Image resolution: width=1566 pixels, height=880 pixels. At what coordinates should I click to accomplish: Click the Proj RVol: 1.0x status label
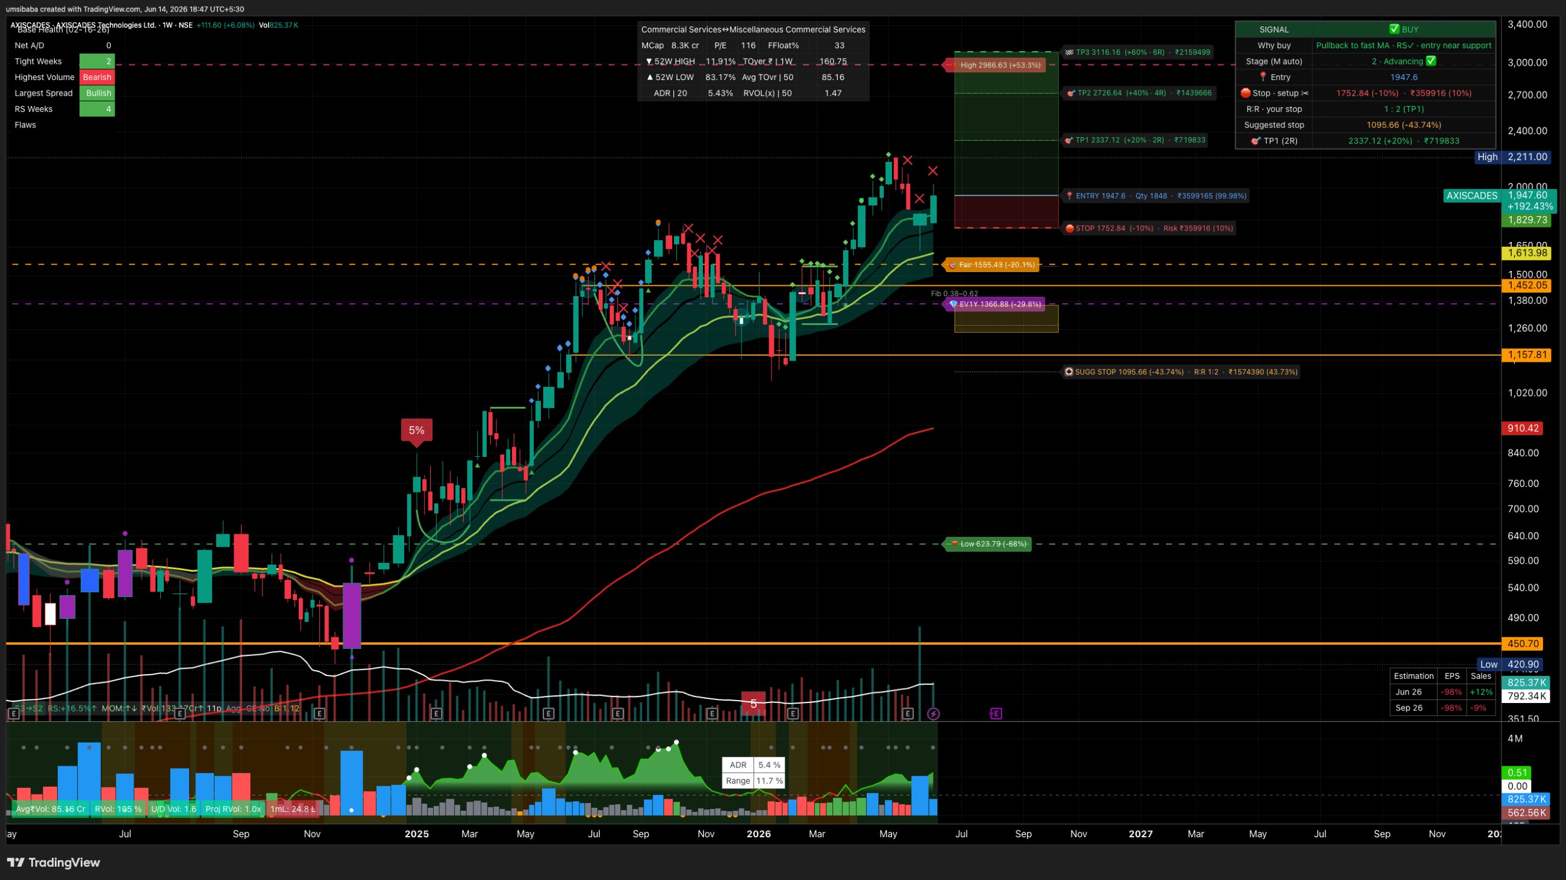point(233,809)
